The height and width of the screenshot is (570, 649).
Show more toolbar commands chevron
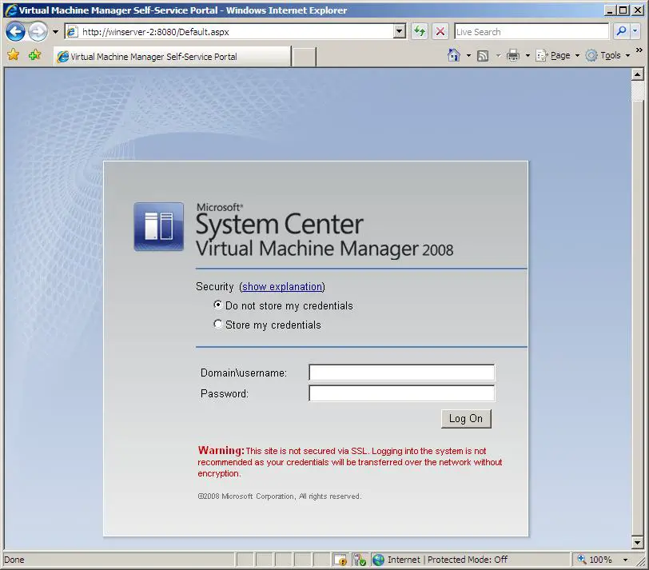tap(639, 50)
